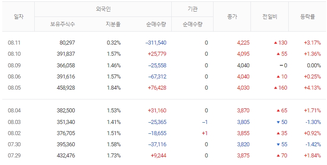The image size is (327, 165).
Task: Click the -1.30% change rate
Action: (x=313, y=122)
